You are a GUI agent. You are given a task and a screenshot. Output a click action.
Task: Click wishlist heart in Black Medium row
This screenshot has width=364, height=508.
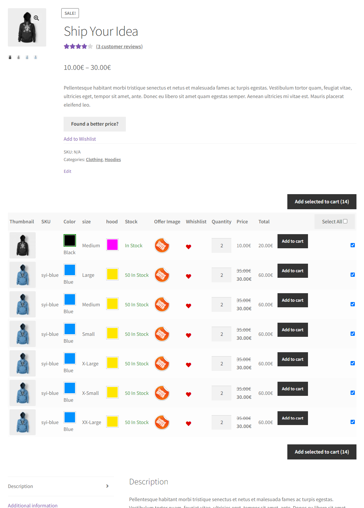[x=188, y=247]
